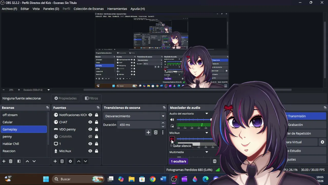The width and height of the screenshot is (328, 185).
Task: Select the off stream scene
Action: (24, 115)
